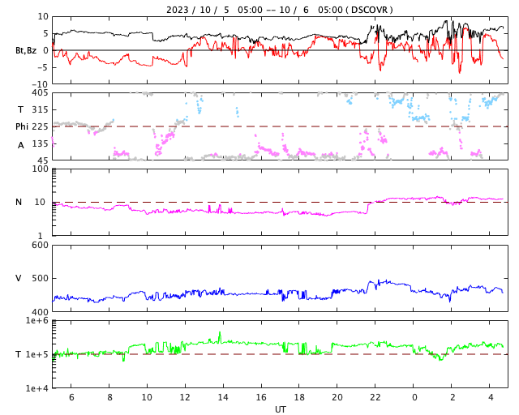Click the 12 hour label on the time axis
Viewport: 519px width, 415px height.
(185, 397)
